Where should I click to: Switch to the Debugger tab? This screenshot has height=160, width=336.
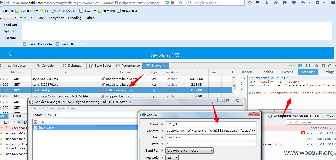point(73,66)
